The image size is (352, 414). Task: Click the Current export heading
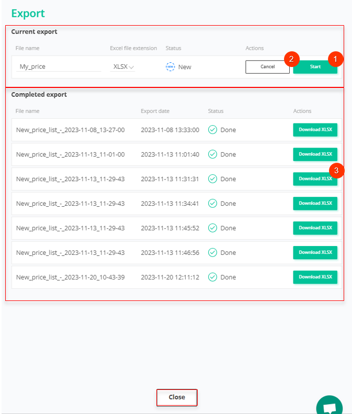[x=34, y=32]
